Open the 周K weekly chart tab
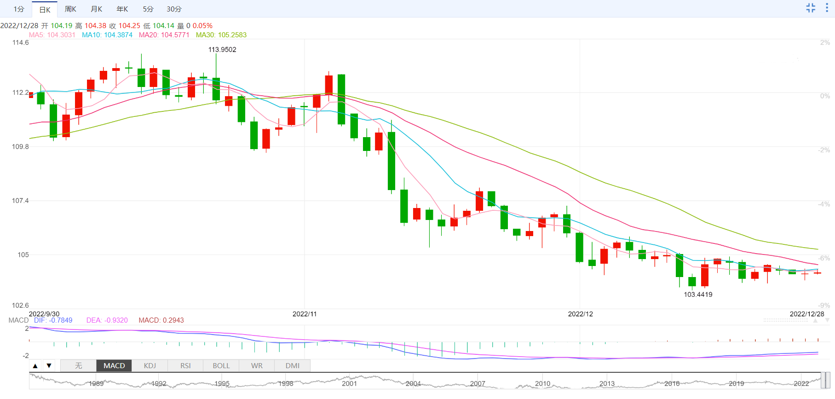The height and width of the screenshot is (399, 835). coord(70,9)
